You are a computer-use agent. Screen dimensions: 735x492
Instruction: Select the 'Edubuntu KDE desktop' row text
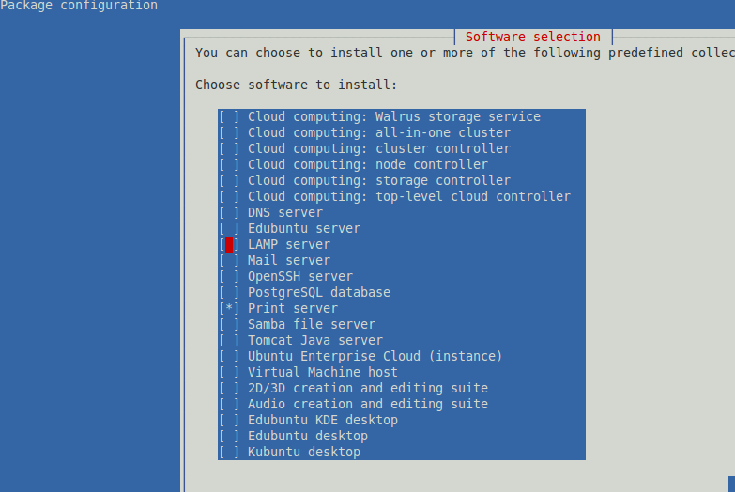pos(323,421)
